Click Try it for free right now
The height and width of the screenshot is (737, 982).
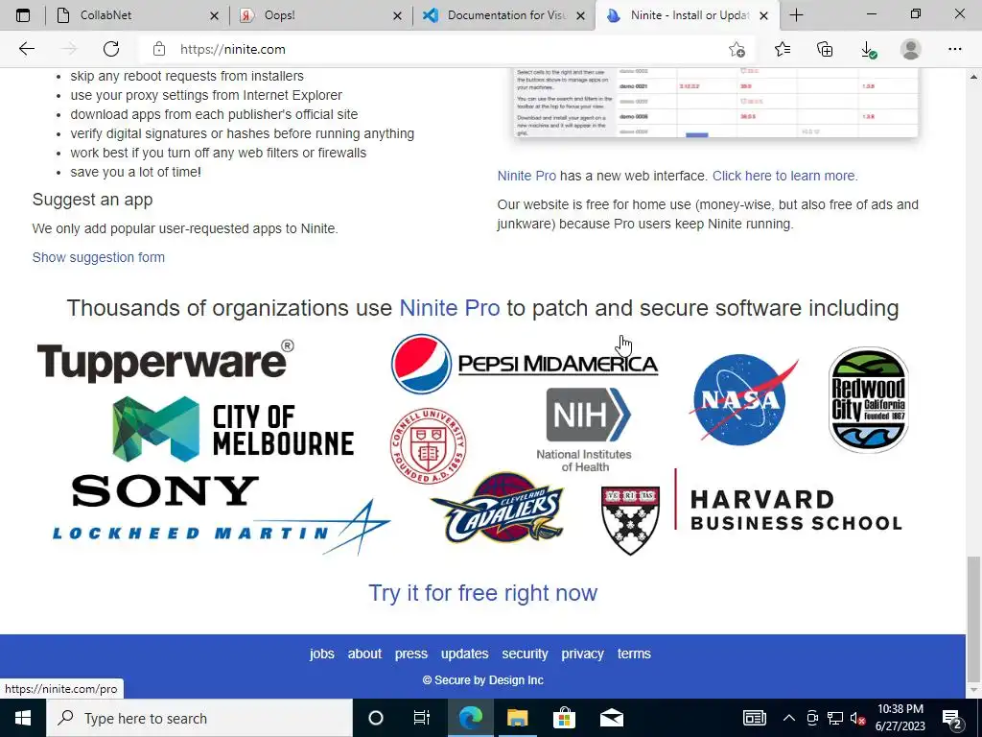coord(482,592)
